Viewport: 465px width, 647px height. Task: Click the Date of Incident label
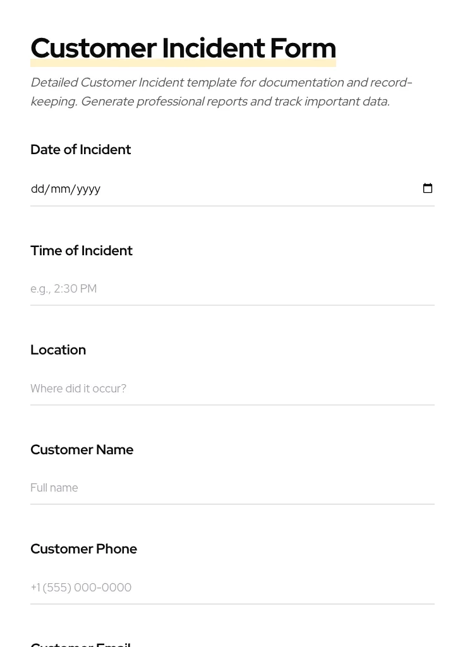80,150
